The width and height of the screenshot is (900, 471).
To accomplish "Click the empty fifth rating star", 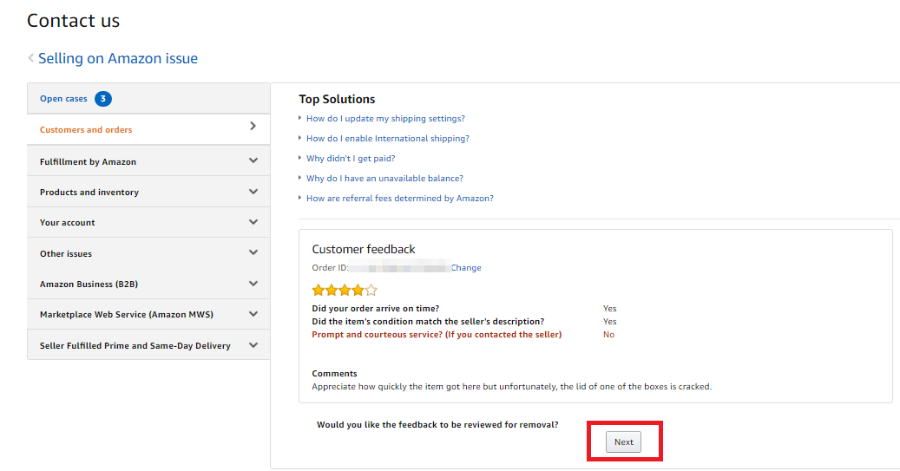I will [371, 291].
